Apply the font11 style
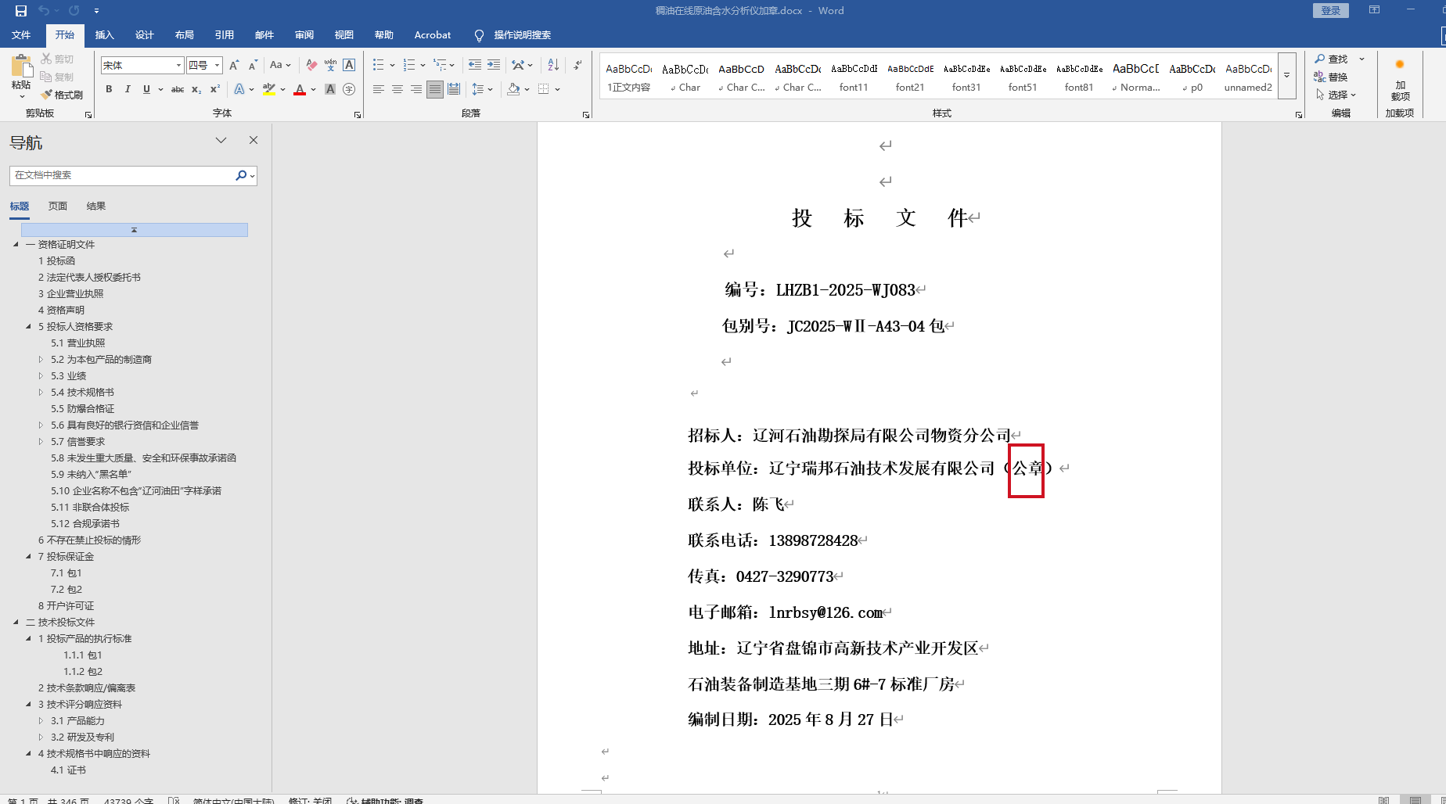 (x=854, y=77)
